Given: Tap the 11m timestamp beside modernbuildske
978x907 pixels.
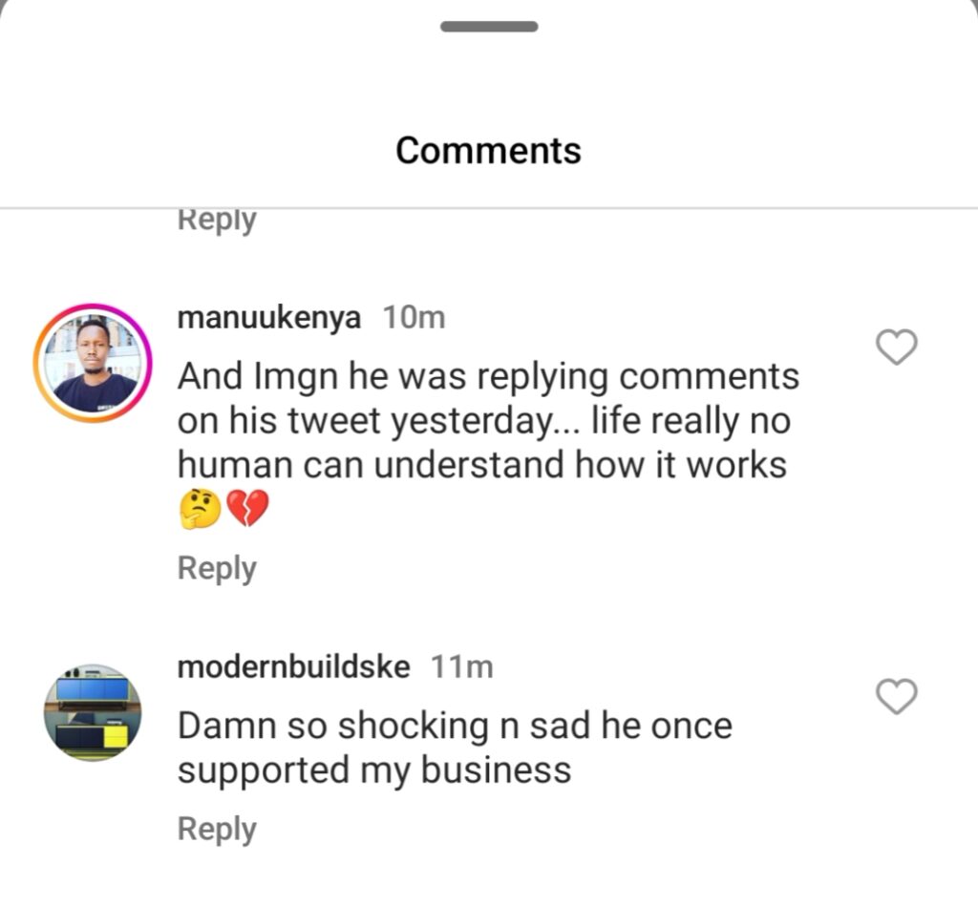Looking at the screenshot, I should click(461, 666).
